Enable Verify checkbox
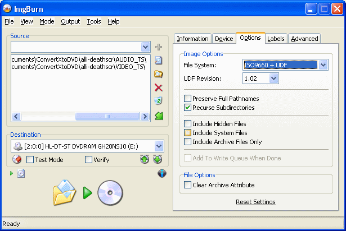 (88, 159)
